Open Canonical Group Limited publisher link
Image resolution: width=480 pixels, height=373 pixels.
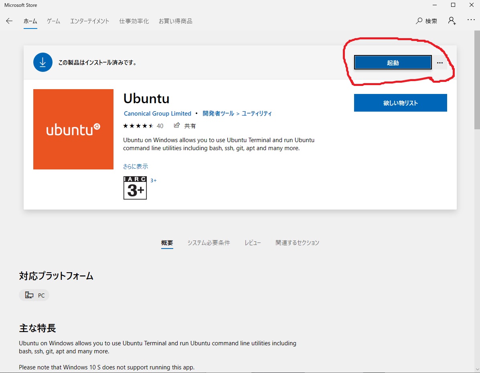click(x=157, y=113)
